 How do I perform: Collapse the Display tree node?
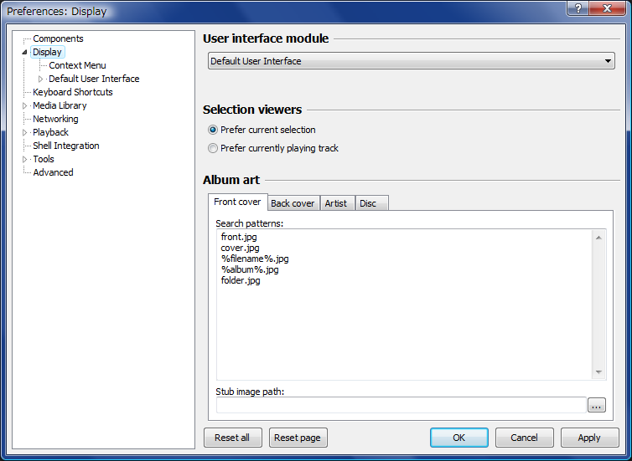click(24, 52)
